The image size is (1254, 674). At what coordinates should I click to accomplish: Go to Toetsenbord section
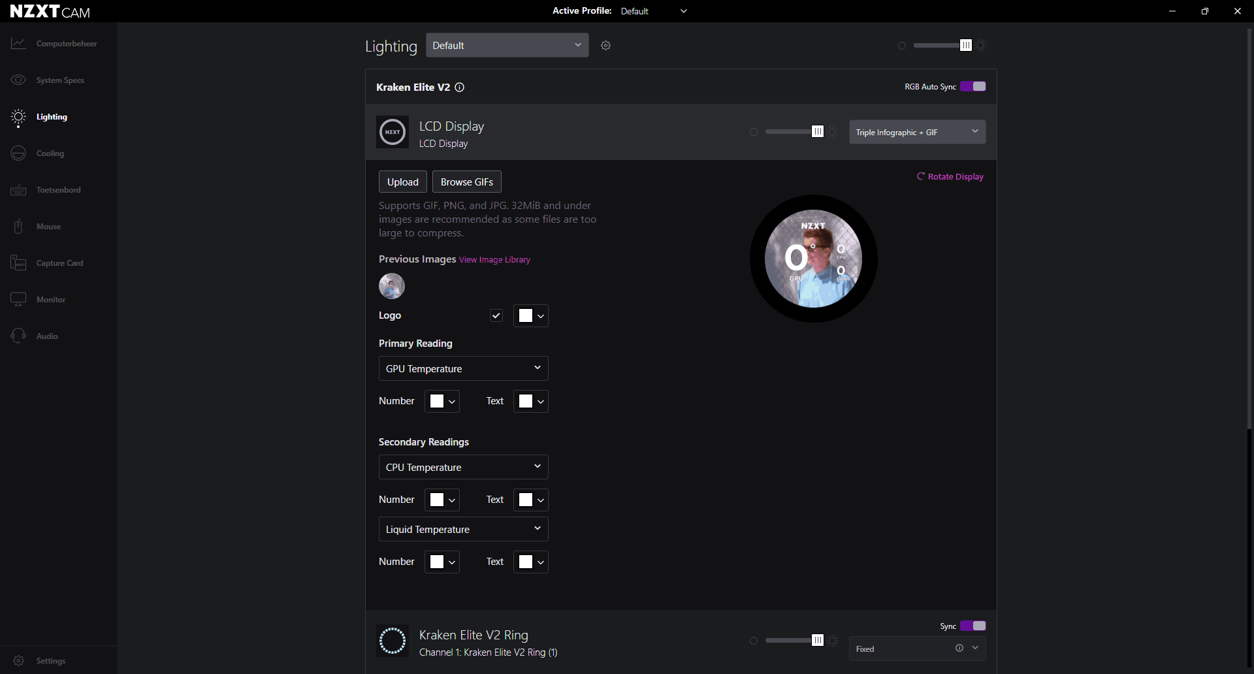59,190
